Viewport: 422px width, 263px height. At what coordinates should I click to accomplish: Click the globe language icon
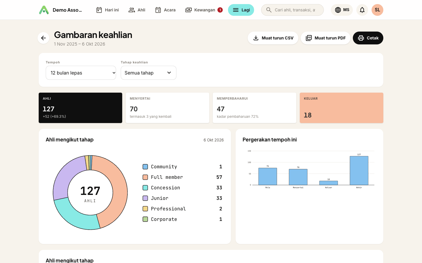338,10
